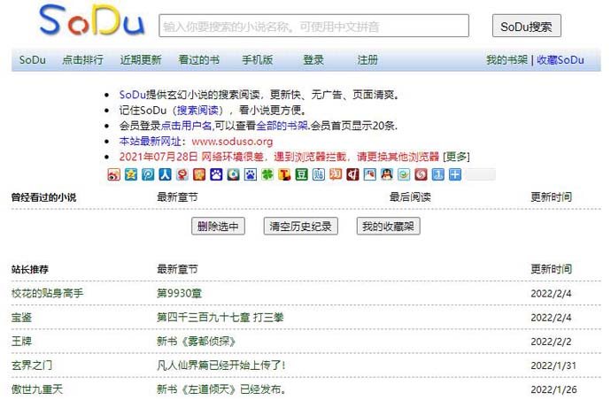Screen dimensions: 611x400
Task: Open novel 校花的贴身高手
Action: 47,293
